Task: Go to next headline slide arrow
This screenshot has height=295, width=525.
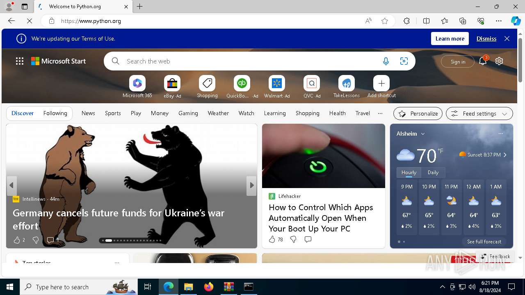Action: pyautogui.click(x=251, y=185)
